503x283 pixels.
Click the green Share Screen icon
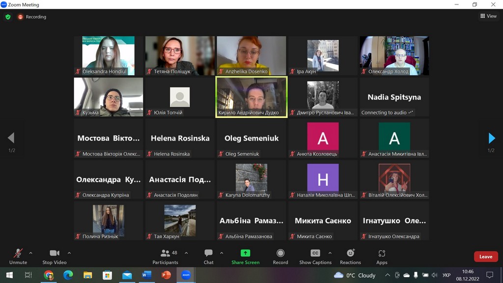click(245, 254)
